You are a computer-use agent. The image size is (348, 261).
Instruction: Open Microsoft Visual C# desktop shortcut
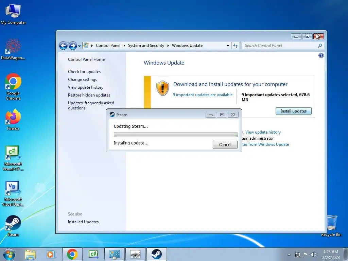(13, 158)
